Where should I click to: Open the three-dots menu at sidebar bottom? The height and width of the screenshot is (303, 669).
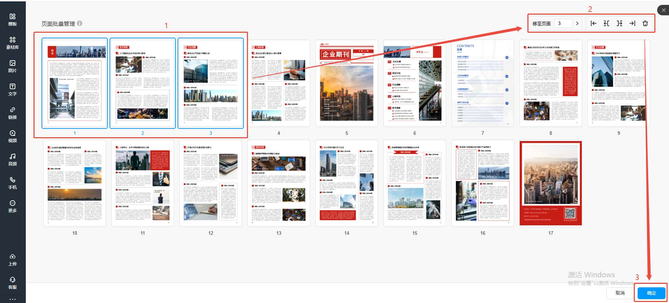(13, 299)
